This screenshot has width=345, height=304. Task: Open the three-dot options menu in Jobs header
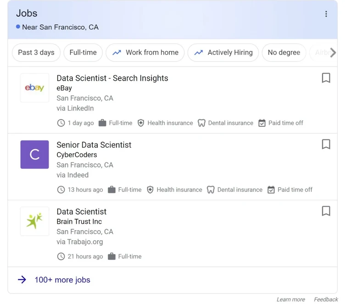click(x=326, y=14)
